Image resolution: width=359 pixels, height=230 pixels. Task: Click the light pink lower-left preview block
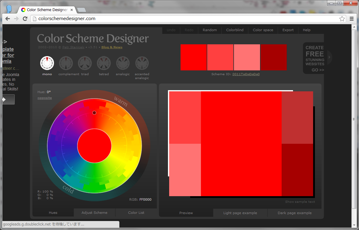point(185,170)
